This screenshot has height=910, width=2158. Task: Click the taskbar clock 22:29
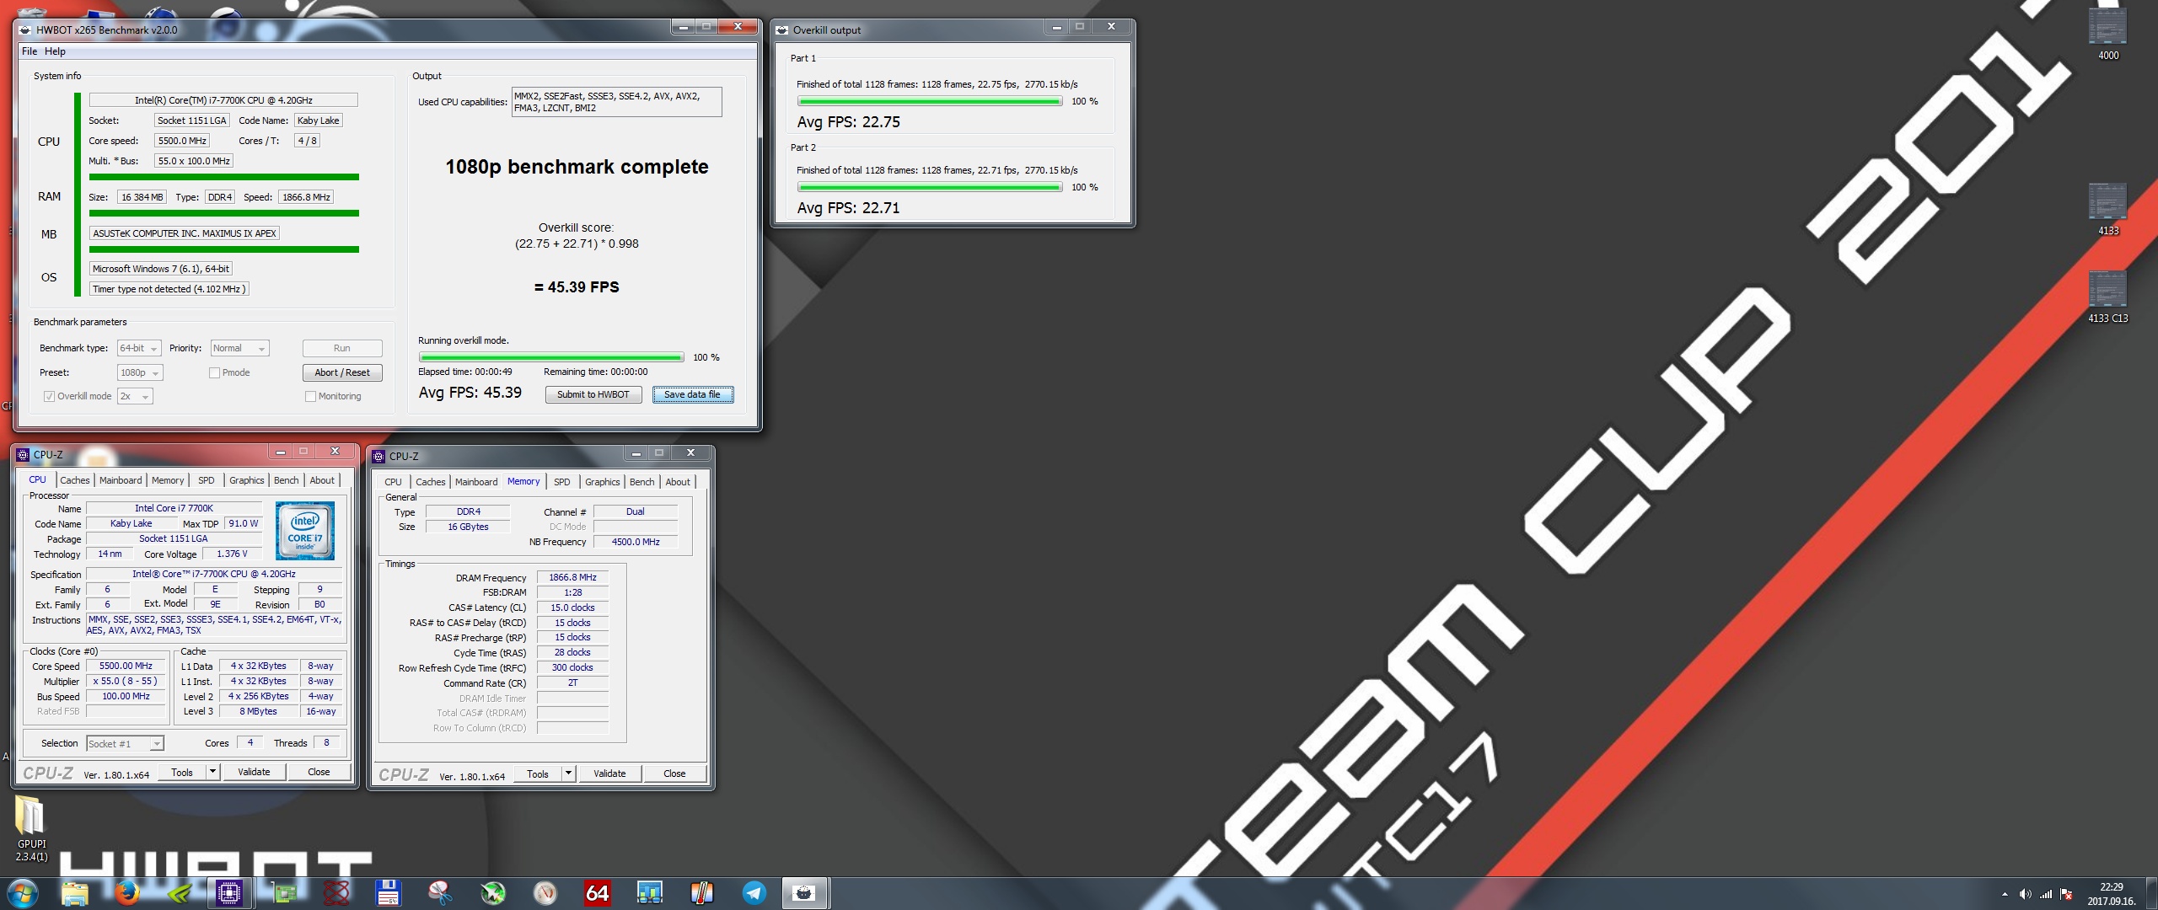coord(2112,894)
